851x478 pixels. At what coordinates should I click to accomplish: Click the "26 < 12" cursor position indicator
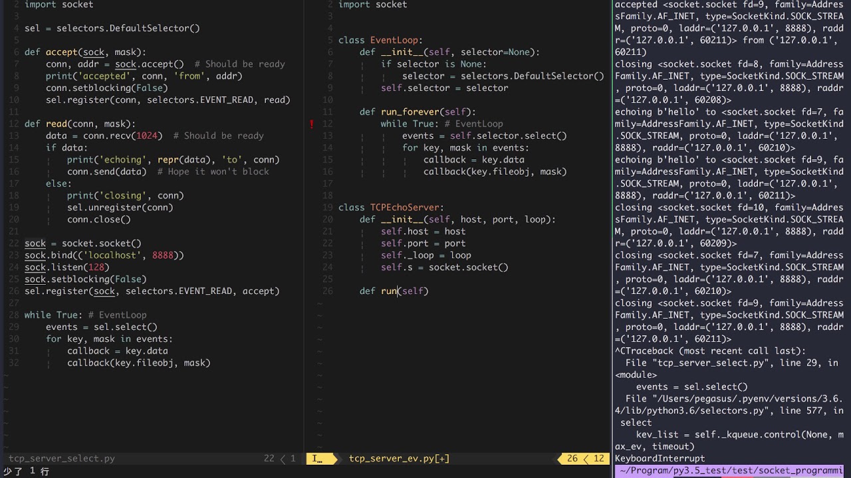click(x=586, y=459)
